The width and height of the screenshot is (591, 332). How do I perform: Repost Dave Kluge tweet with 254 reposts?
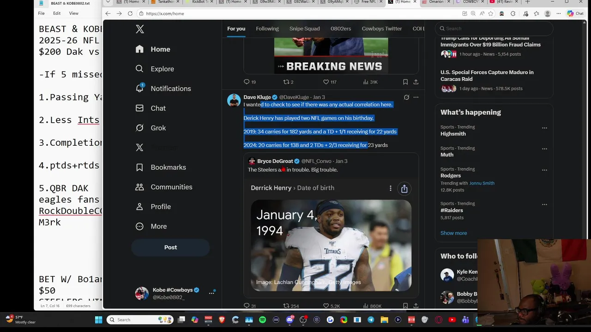click(x=291, y=306)
